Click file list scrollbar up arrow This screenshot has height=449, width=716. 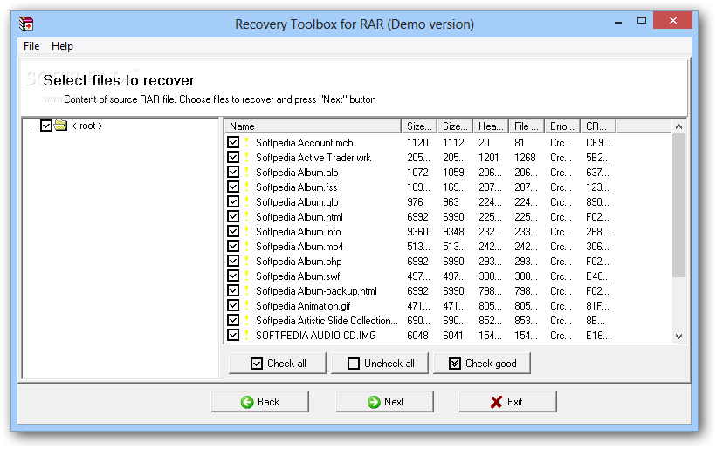678,126
